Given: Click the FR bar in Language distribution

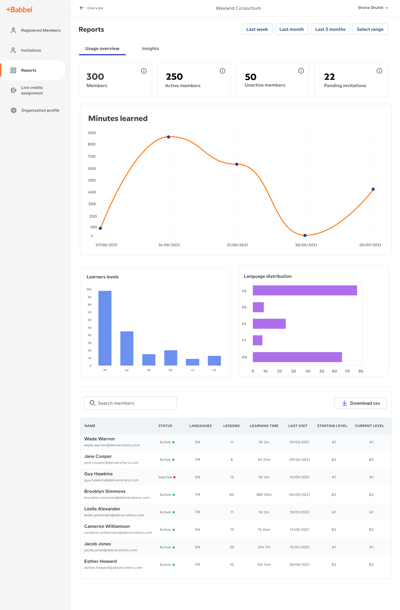Looking at the screenshot, I should (x=305, y=290).
